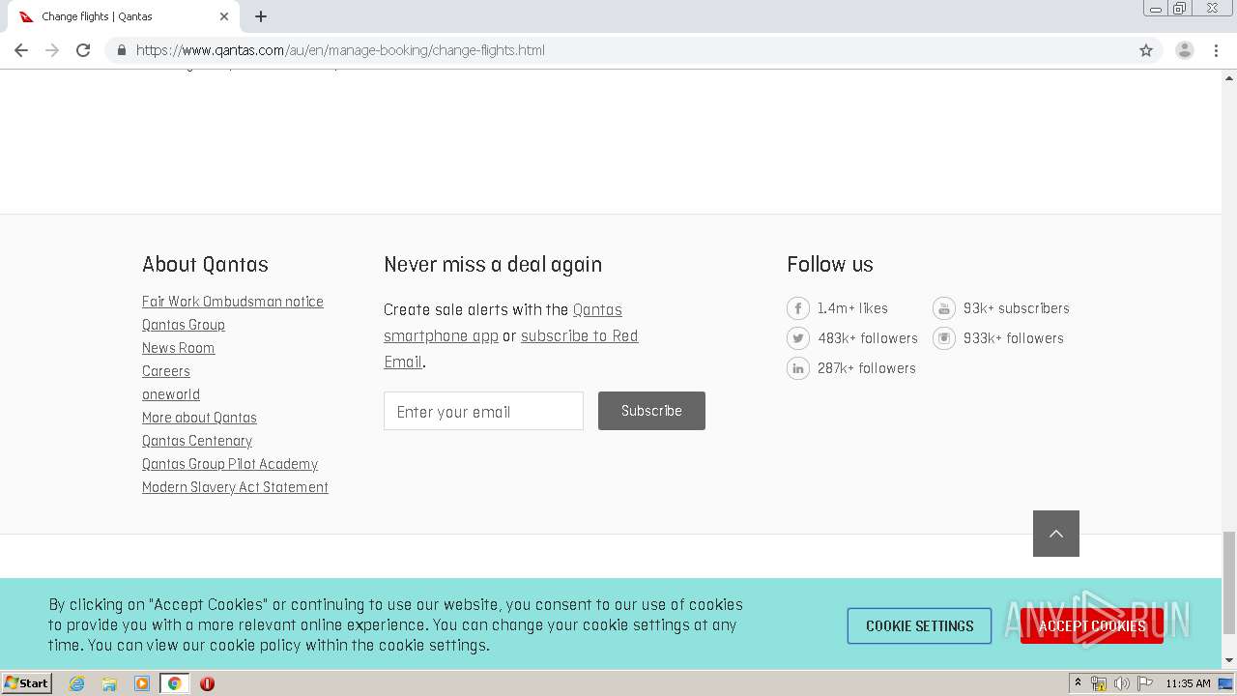Image resolution: width=1237 pixels, height=696 pixels.
Task: Click the Subscribe button
Action: coord(651,411)
